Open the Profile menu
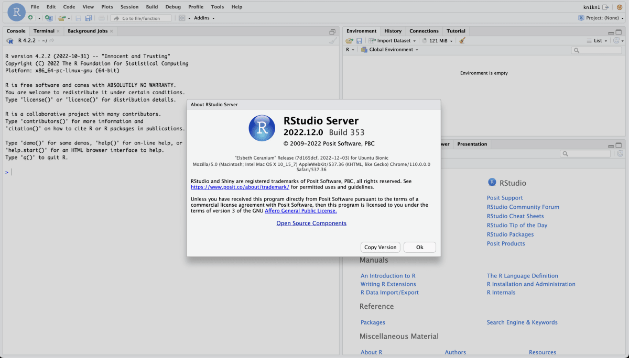 196,7
